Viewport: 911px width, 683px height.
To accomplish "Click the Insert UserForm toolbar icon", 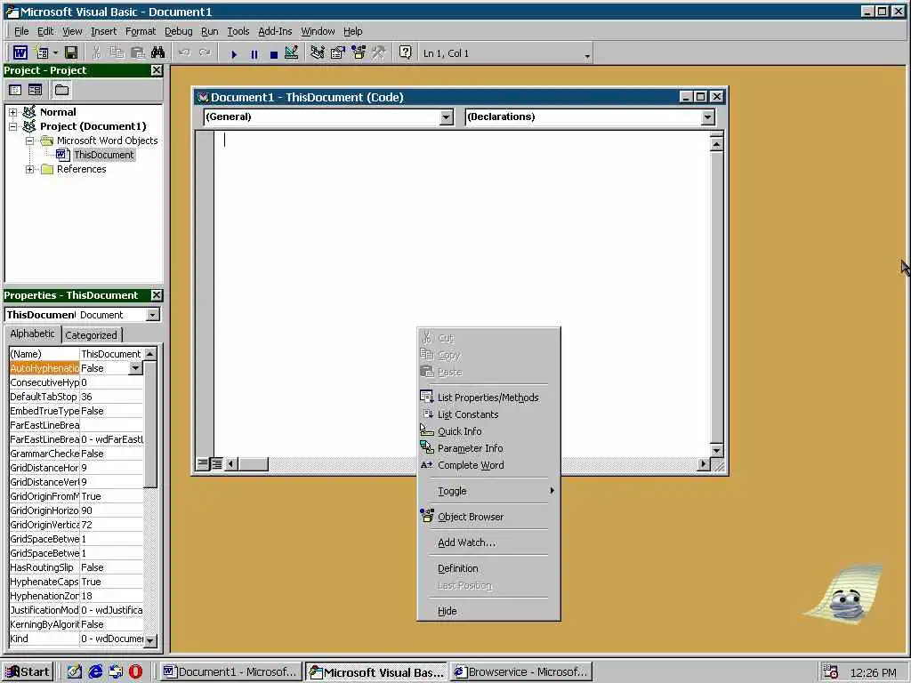I will click(x=42, y=52).
